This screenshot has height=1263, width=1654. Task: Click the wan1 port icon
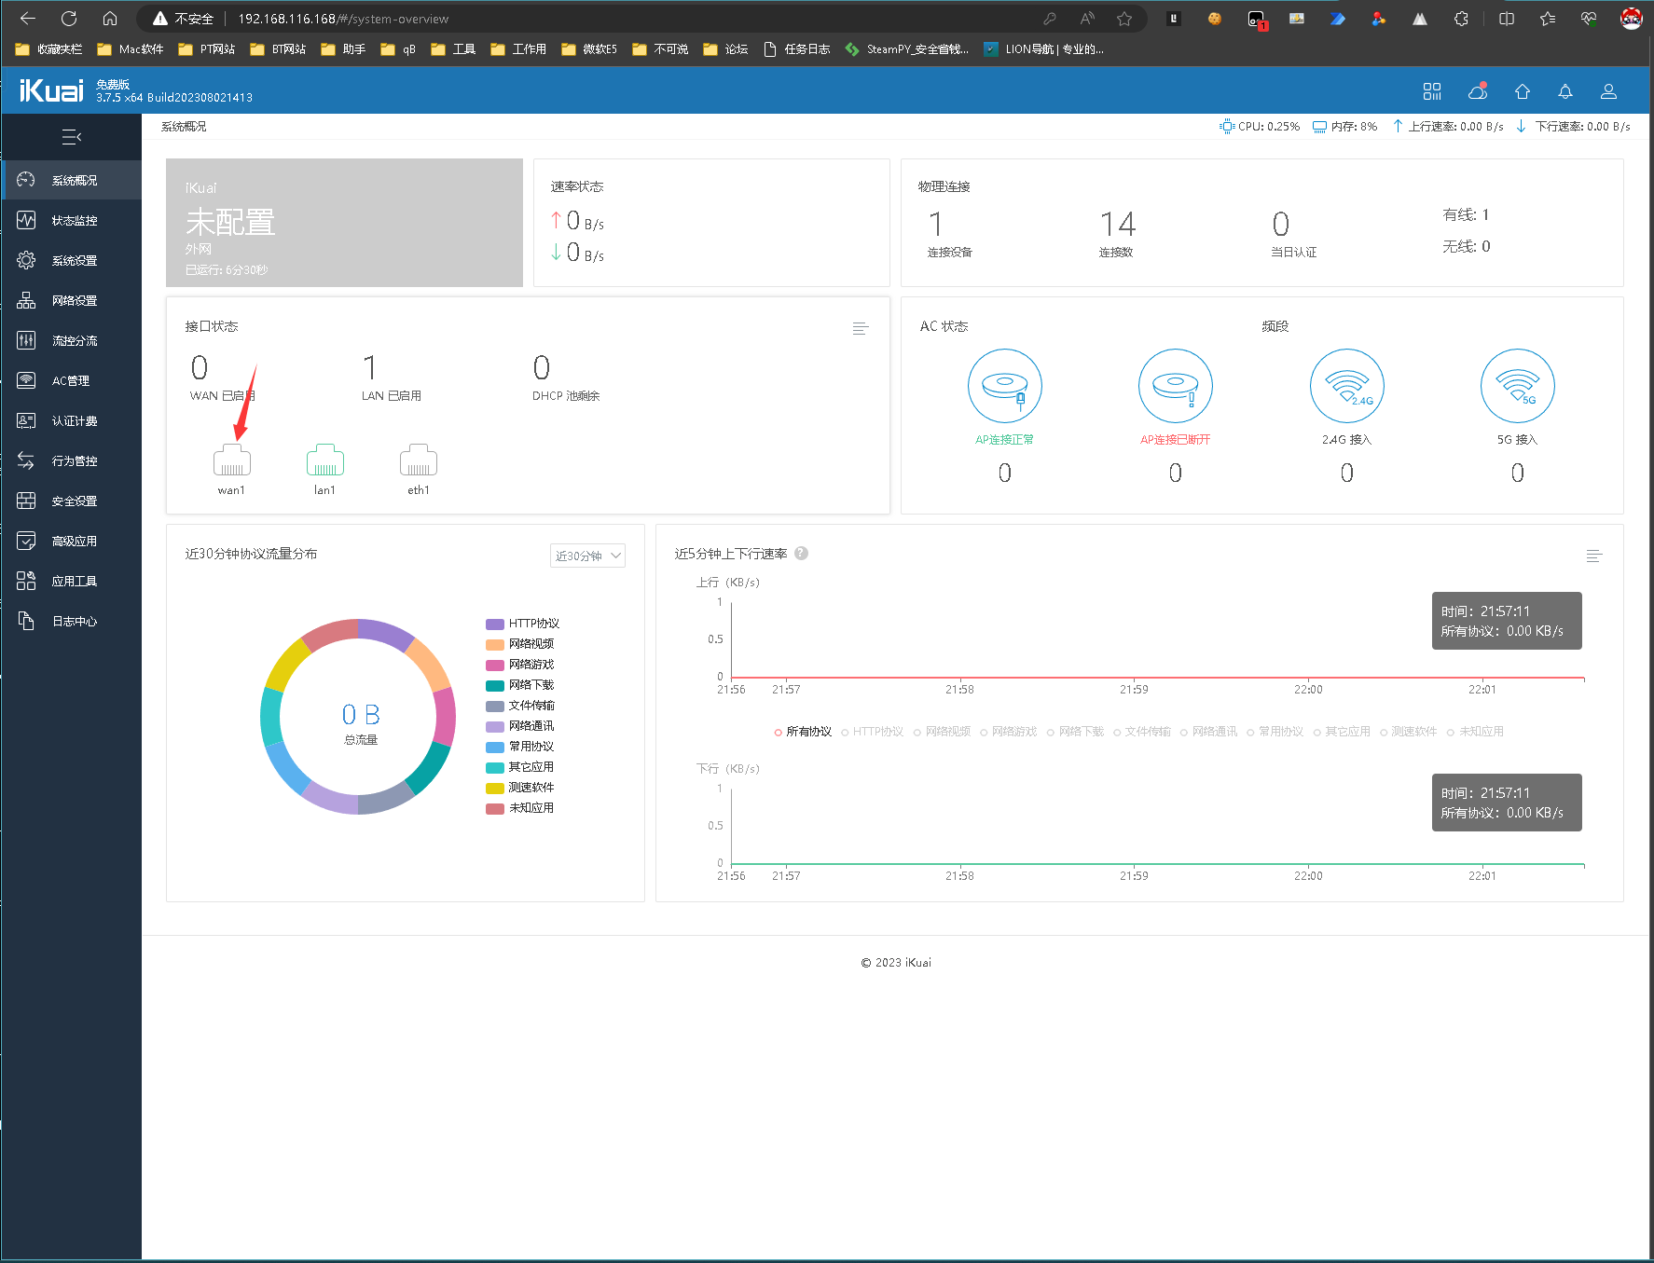click(231, 460)
